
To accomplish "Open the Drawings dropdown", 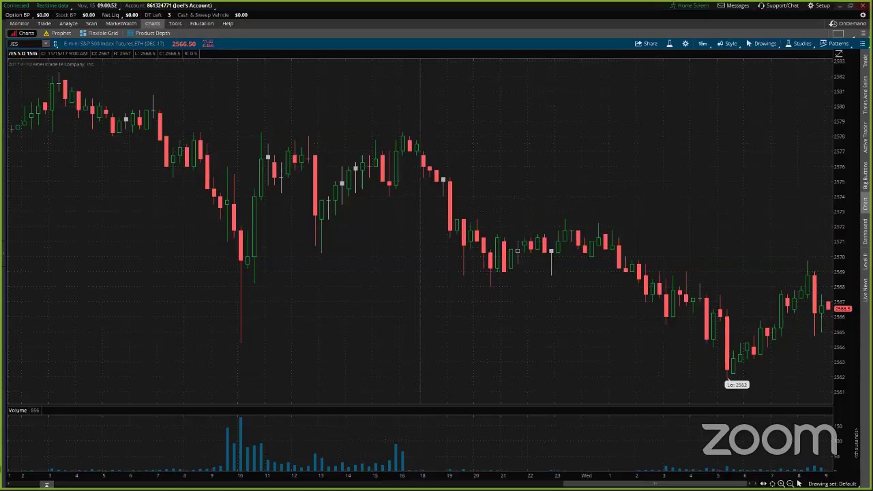I will pos(760,44).
